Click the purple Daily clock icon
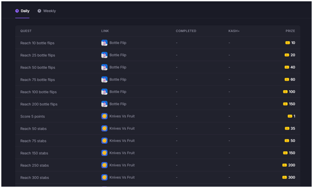Screen dimensions: 313x188 click(x=17, y=11)
